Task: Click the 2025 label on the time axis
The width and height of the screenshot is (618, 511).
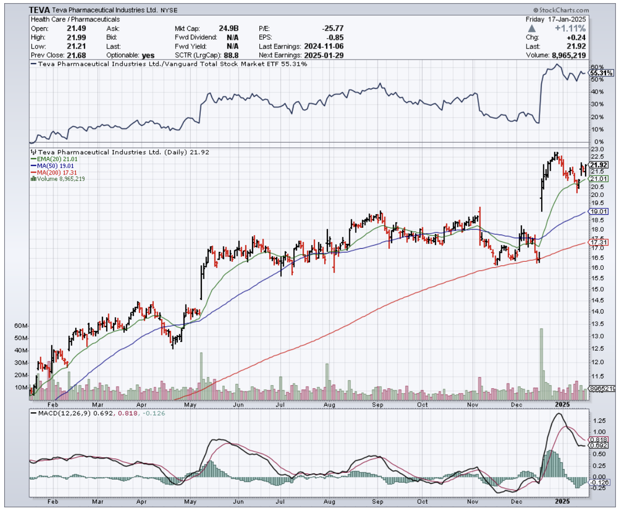Action: [563, 404]
